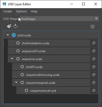Open the Create menu

point(8,11)
